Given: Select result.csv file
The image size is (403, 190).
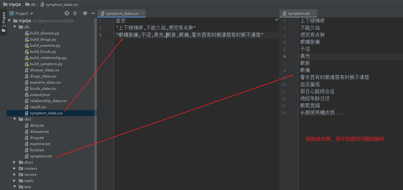Looking at the screenshot, I should pyautogui.click(x=38, y=107).
